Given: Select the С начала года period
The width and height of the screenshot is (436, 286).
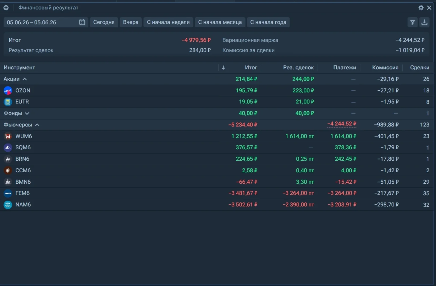Looking at the screenshot, I should (268, 22).
